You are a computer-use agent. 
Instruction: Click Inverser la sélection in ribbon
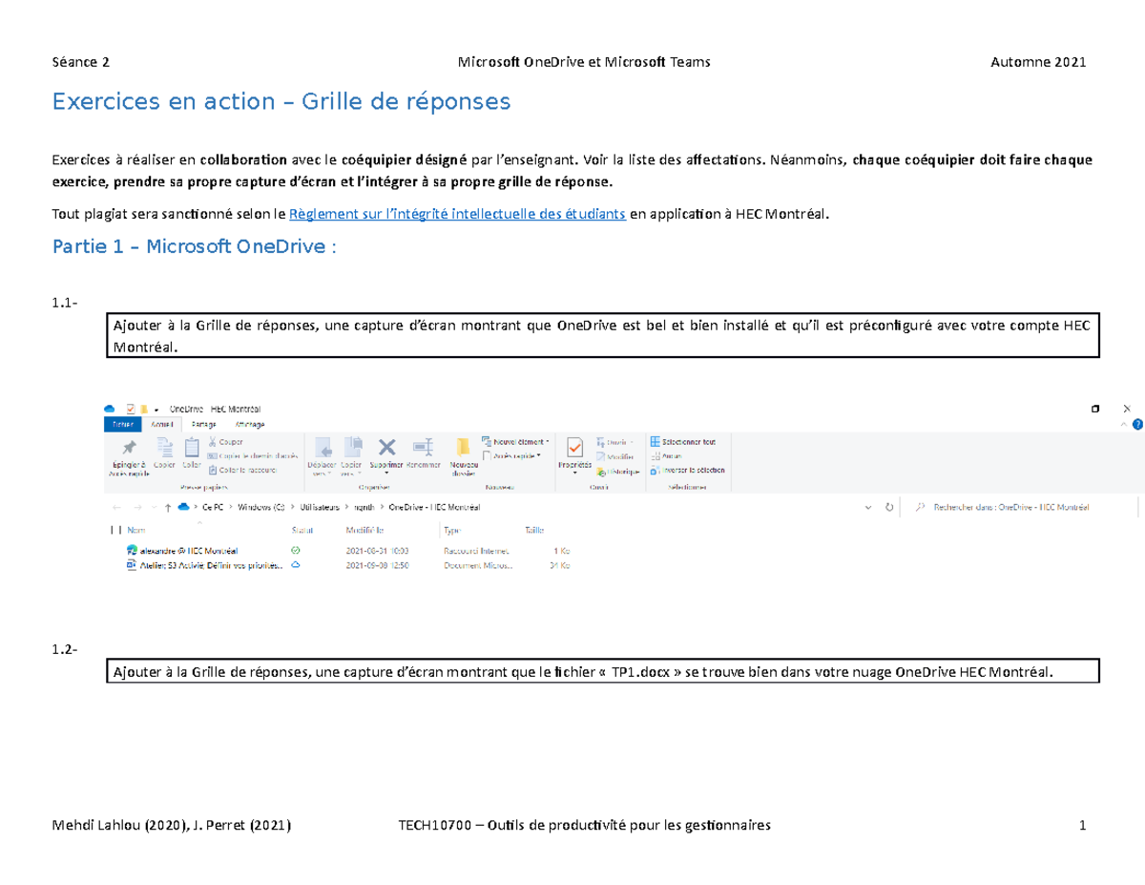point(688,470)
